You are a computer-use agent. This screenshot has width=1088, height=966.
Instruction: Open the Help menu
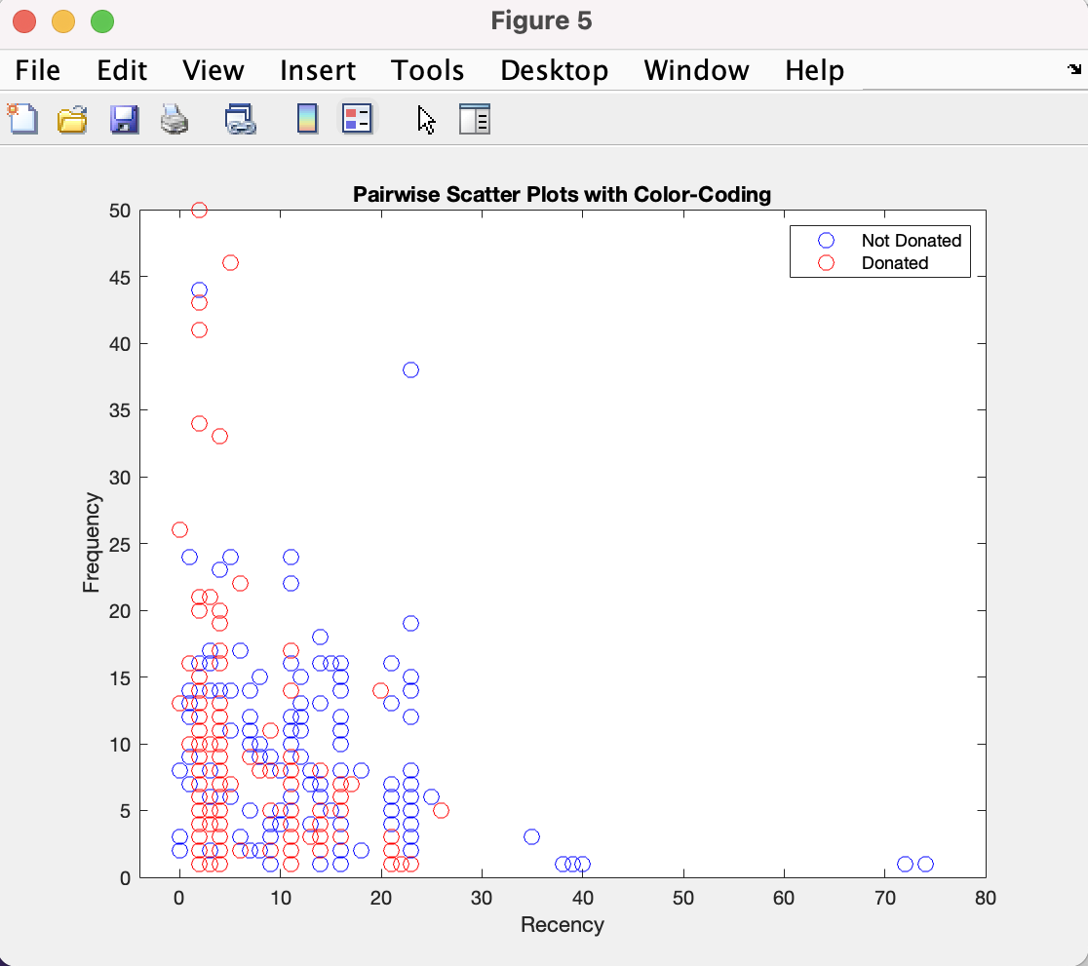pyautogui.click(x=814, y=69)
